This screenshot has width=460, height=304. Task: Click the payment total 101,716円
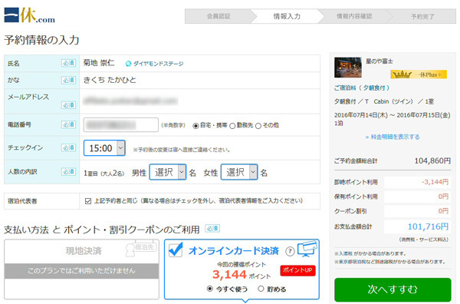[x=428, y=226]
